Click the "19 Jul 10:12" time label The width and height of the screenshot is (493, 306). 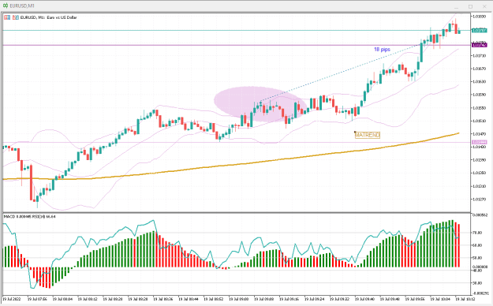click(465, 299)
